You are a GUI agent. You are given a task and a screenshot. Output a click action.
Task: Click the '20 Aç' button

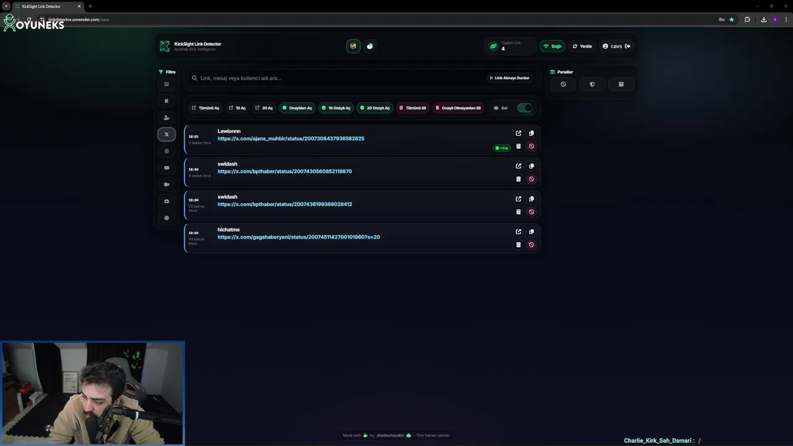[264, 108]
